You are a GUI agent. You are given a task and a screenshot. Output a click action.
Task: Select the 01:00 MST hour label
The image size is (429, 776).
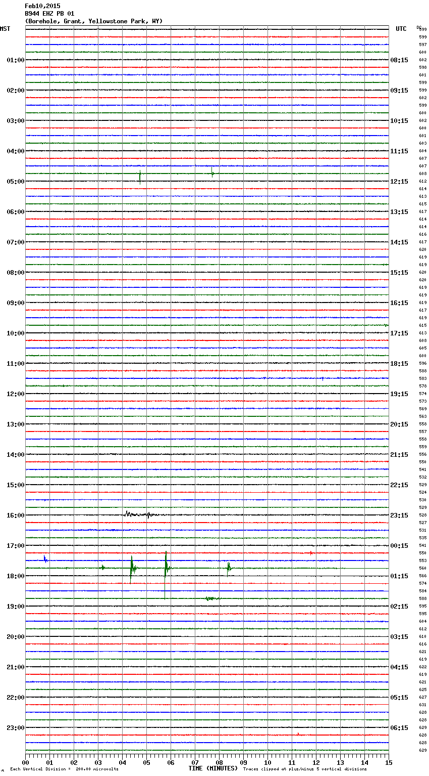[16, 60]
